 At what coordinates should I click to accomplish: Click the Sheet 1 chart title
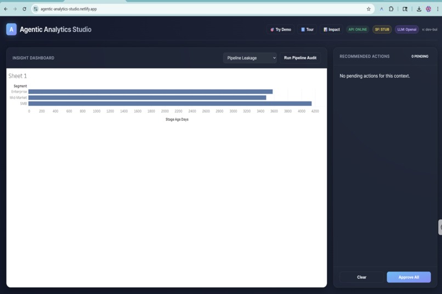18,76
